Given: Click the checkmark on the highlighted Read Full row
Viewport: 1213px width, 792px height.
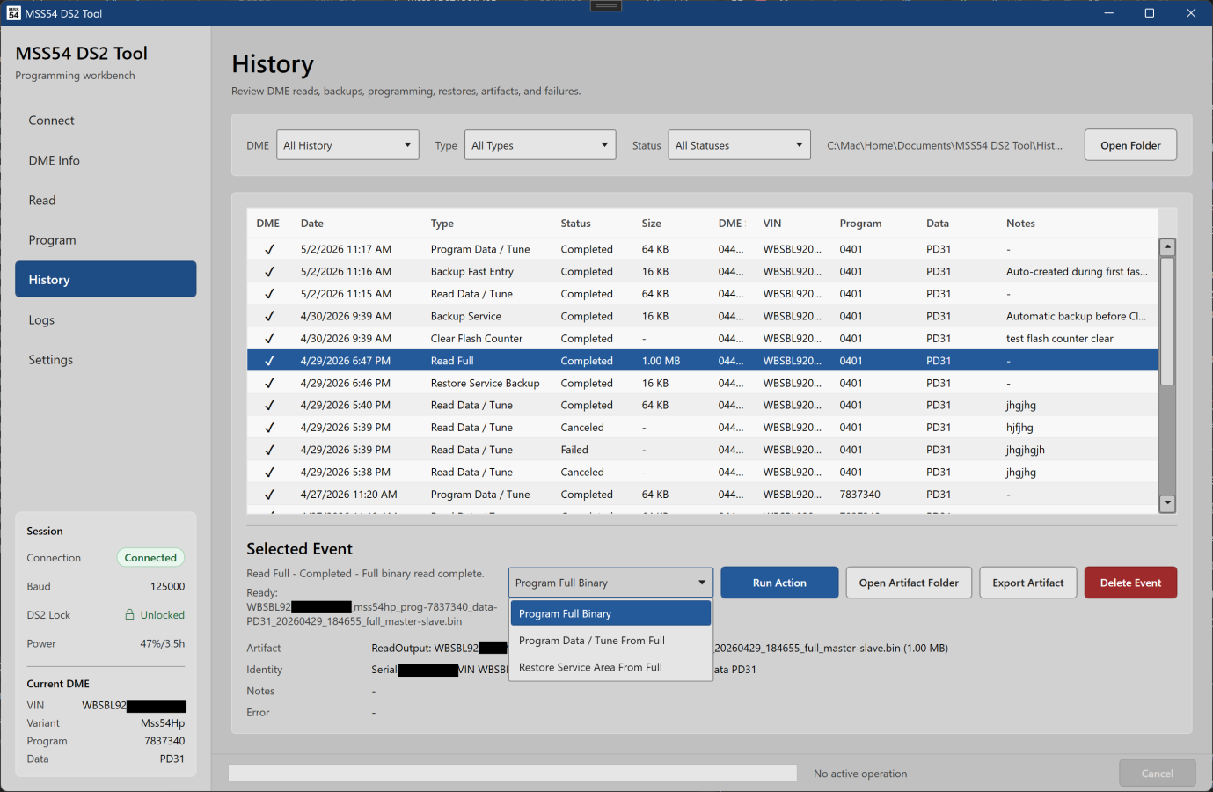Looking at the screenshot, I should (x=269, y=361).
